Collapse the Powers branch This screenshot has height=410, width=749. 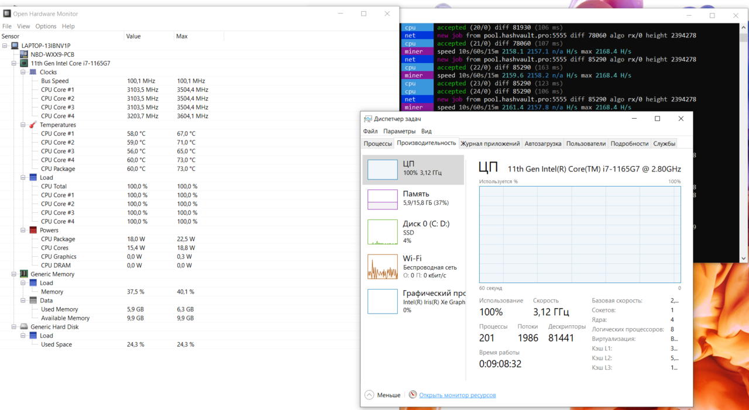pos(24,230)
